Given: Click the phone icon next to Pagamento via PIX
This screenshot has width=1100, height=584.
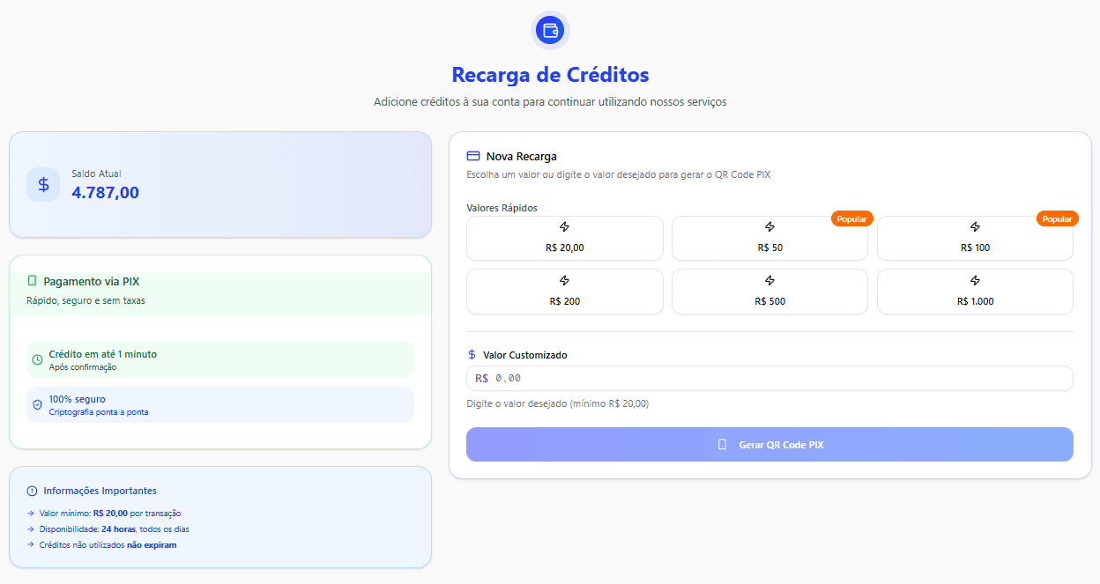Looking at the screenshot, I should (x=33, y=282).
